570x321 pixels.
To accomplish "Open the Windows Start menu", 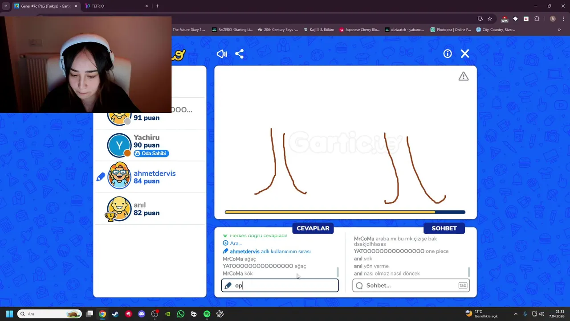I will point(9,314).
